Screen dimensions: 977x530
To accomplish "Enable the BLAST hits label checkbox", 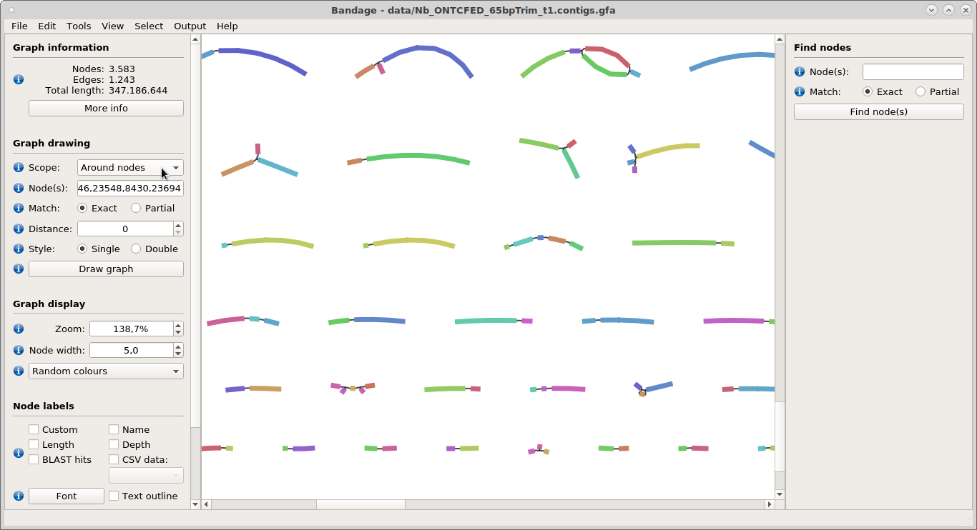I will point(34,459).
